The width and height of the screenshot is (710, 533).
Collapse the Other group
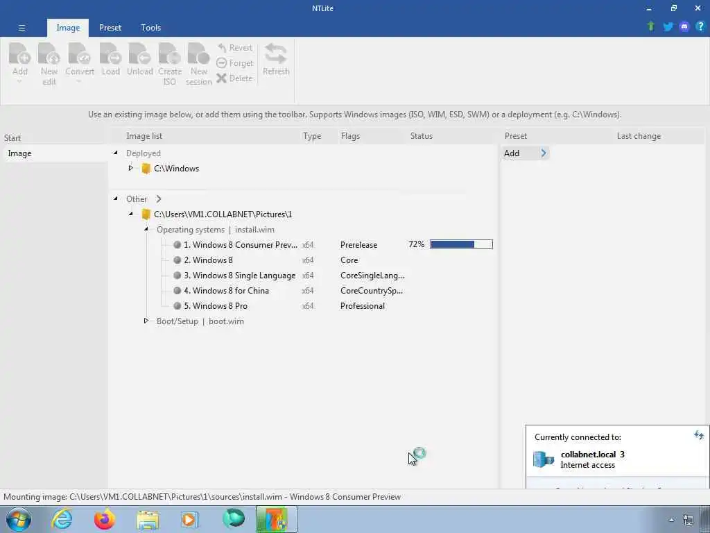pyautogui.click(x=116, y=198)
